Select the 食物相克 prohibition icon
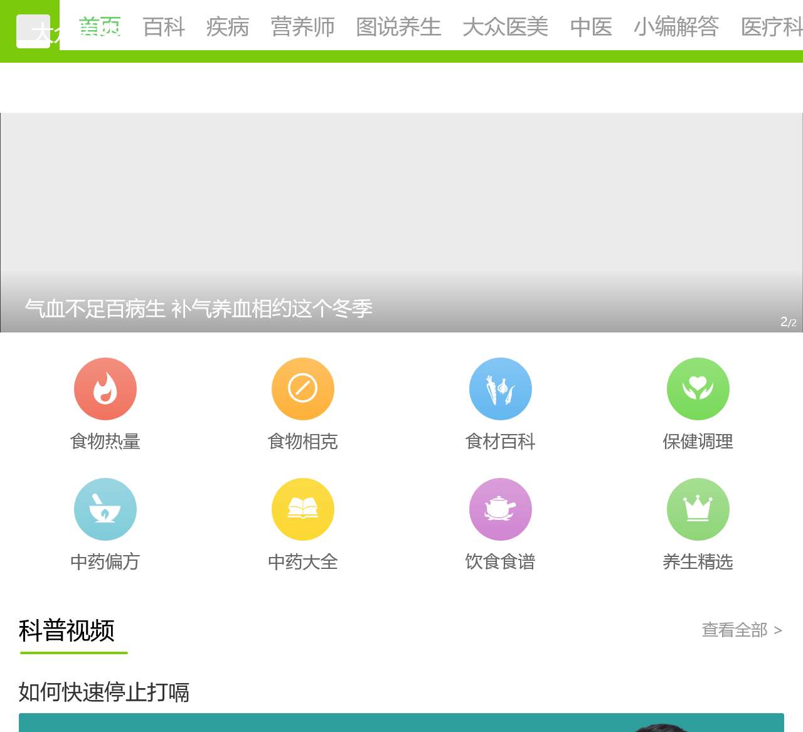Viewport: 803px width, 732px height. coord(302,388)
